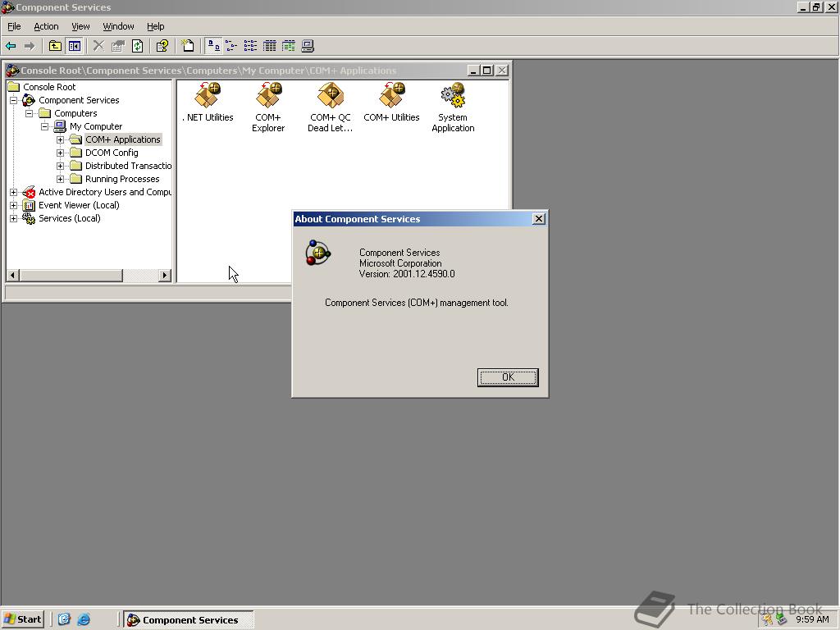This screenshot has width=840, height=630.
Task: Select Component Services tree node
Action: (79, 100)
